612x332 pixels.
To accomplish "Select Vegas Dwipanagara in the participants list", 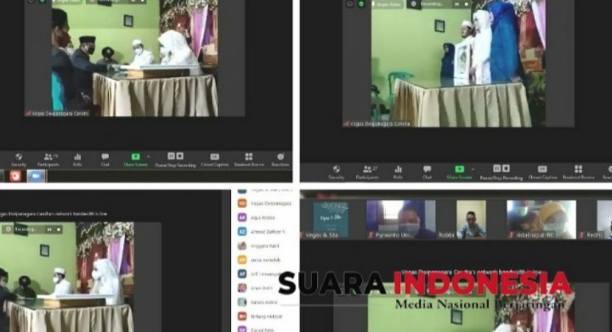I will (x=265, y=204).
